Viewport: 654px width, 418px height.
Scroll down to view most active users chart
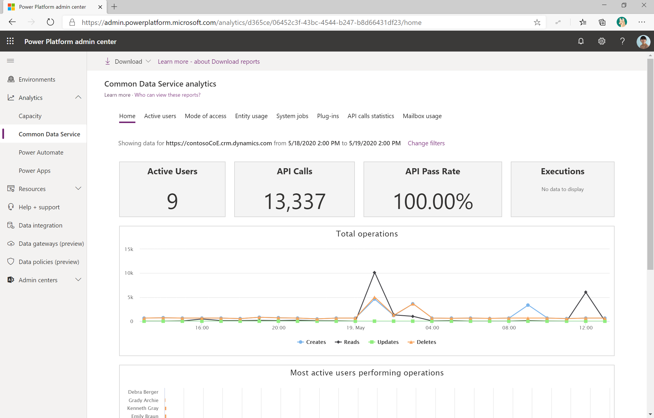tap(647, 413)
